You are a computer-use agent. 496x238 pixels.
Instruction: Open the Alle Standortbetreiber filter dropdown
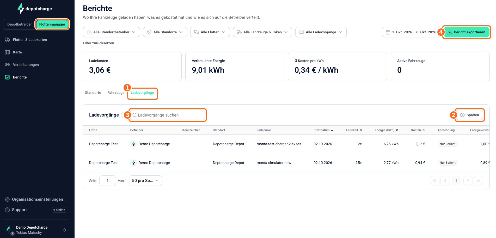[111, 32]
